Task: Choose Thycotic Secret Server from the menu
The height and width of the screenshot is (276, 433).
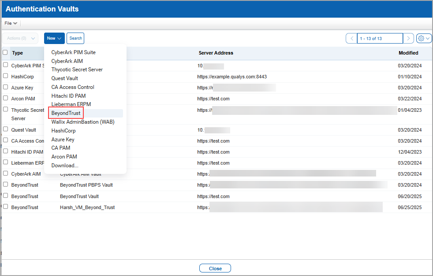Action: pyautogui.click(x=77, y=70)
